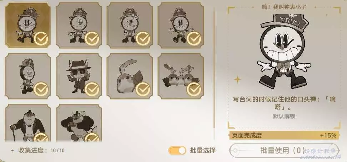
Task: Select the big-haired creature sticker
Action: (x=79, y=123)
